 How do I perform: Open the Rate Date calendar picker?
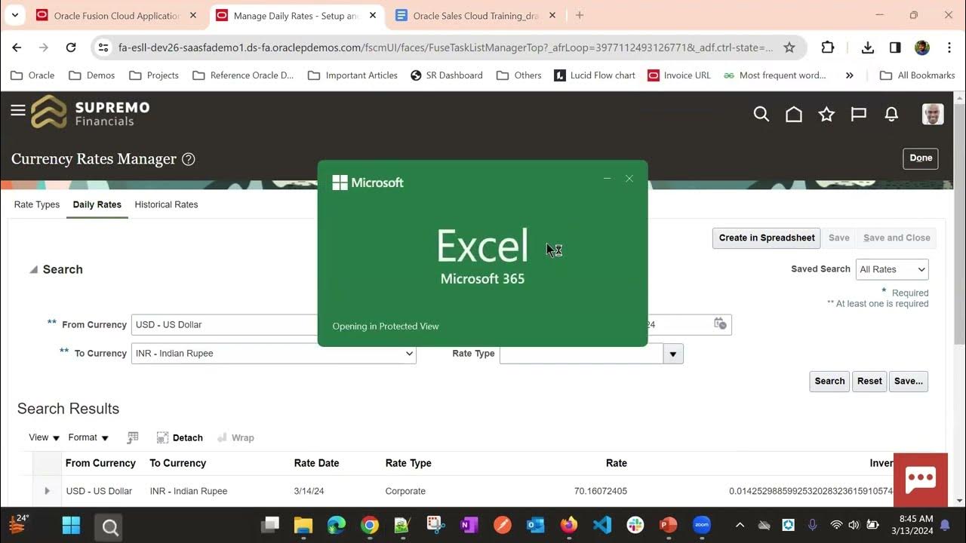(720, 324)
